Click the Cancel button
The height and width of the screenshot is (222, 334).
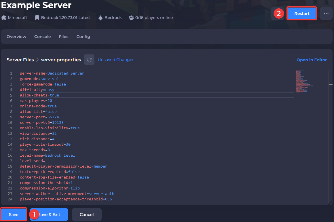pyautogui.click(x=87, y=215)
